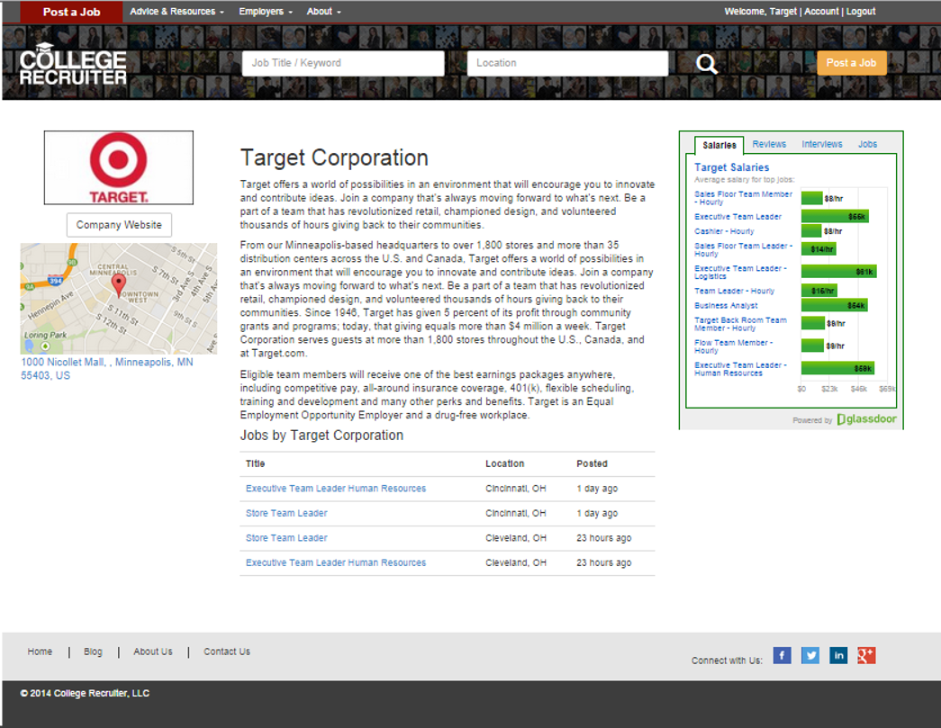The height and width of the screenshot is (728, 941).
Task: Open the Target Salaries heading link
Action: 731,167
